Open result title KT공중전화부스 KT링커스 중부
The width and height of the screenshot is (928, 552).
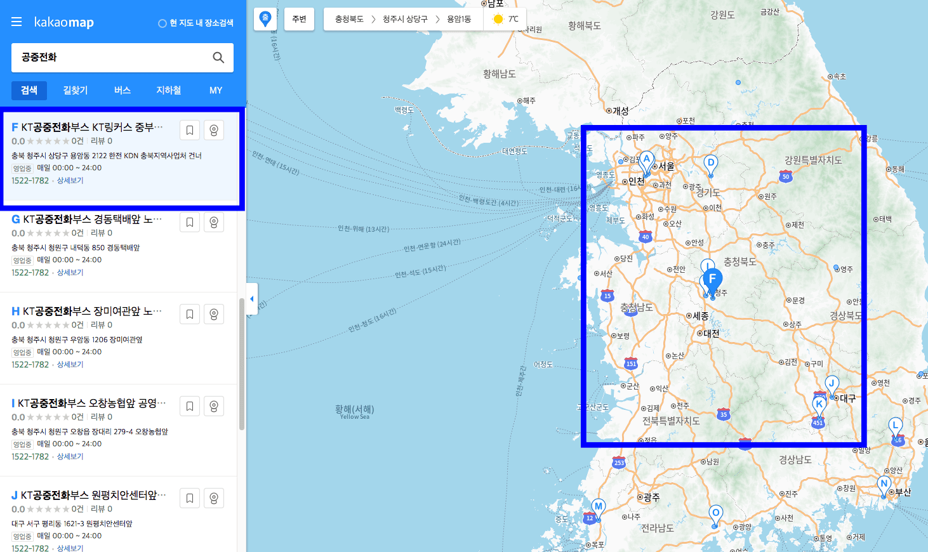pos(92,128)
